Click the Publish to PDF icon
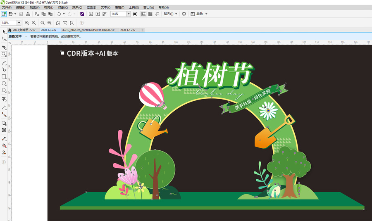372x221 pixels. (105, 14)
